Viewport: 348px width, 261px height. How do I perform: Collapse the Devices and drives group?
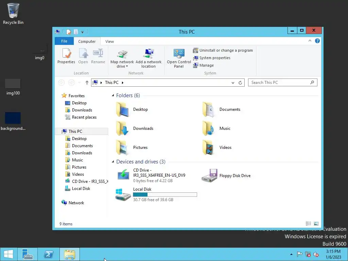pos(113,162)
